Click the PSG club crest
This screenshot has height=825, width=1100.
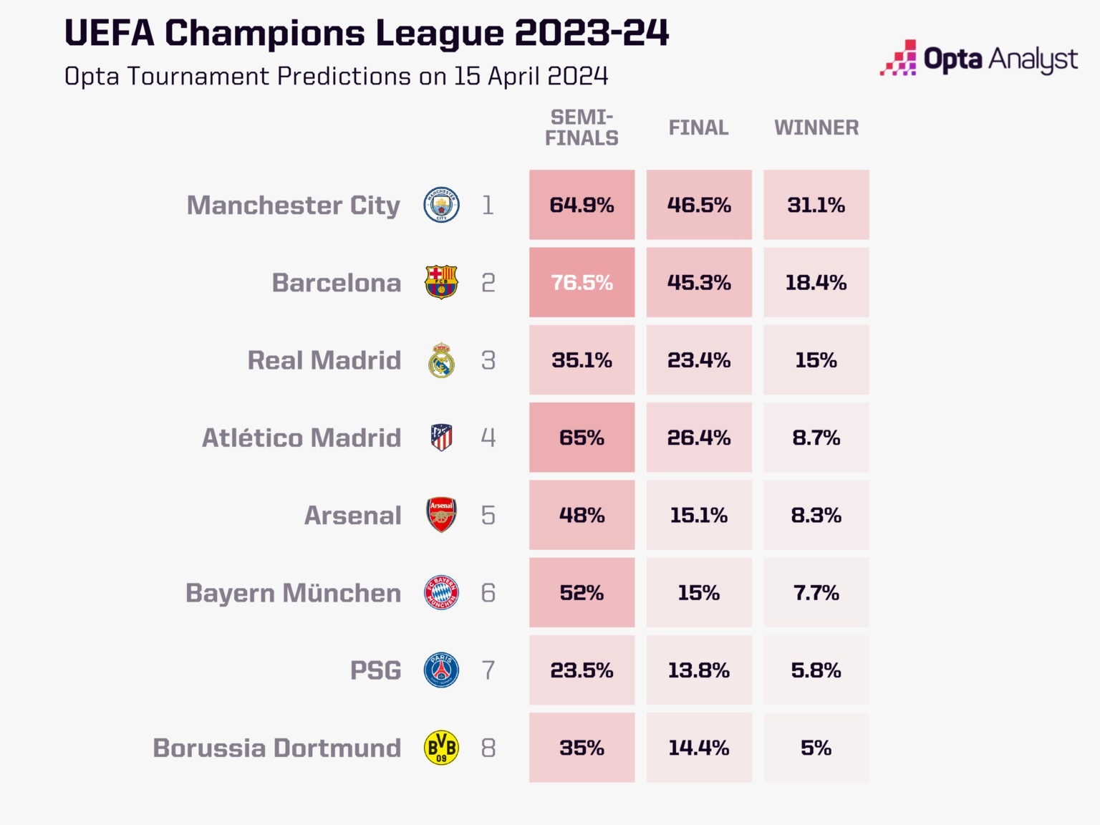(441, 670)
